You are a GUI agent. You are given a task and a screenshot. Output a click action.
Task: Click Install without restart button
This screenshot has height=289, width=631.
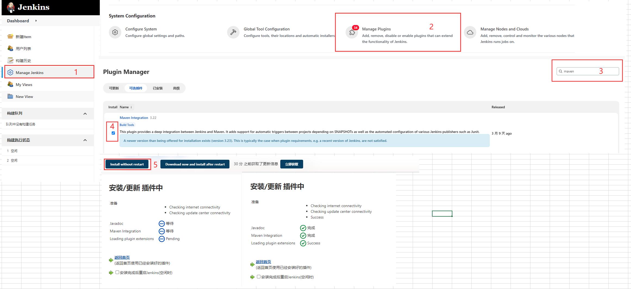[x=127, y=164]
